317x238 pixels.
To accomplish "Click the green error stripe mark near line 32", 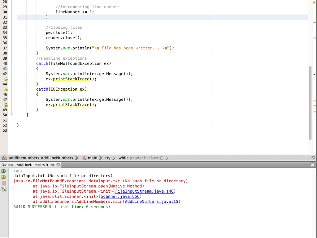I will point(314,22).
